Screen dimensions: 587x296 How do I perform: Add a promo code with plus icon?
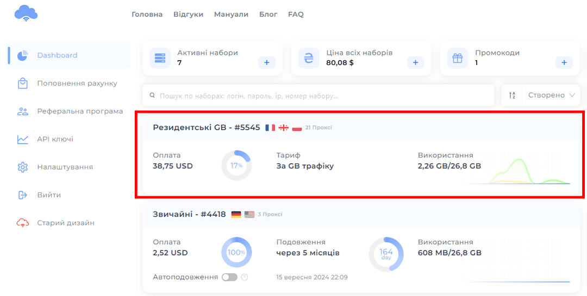[x=564, y=63]
